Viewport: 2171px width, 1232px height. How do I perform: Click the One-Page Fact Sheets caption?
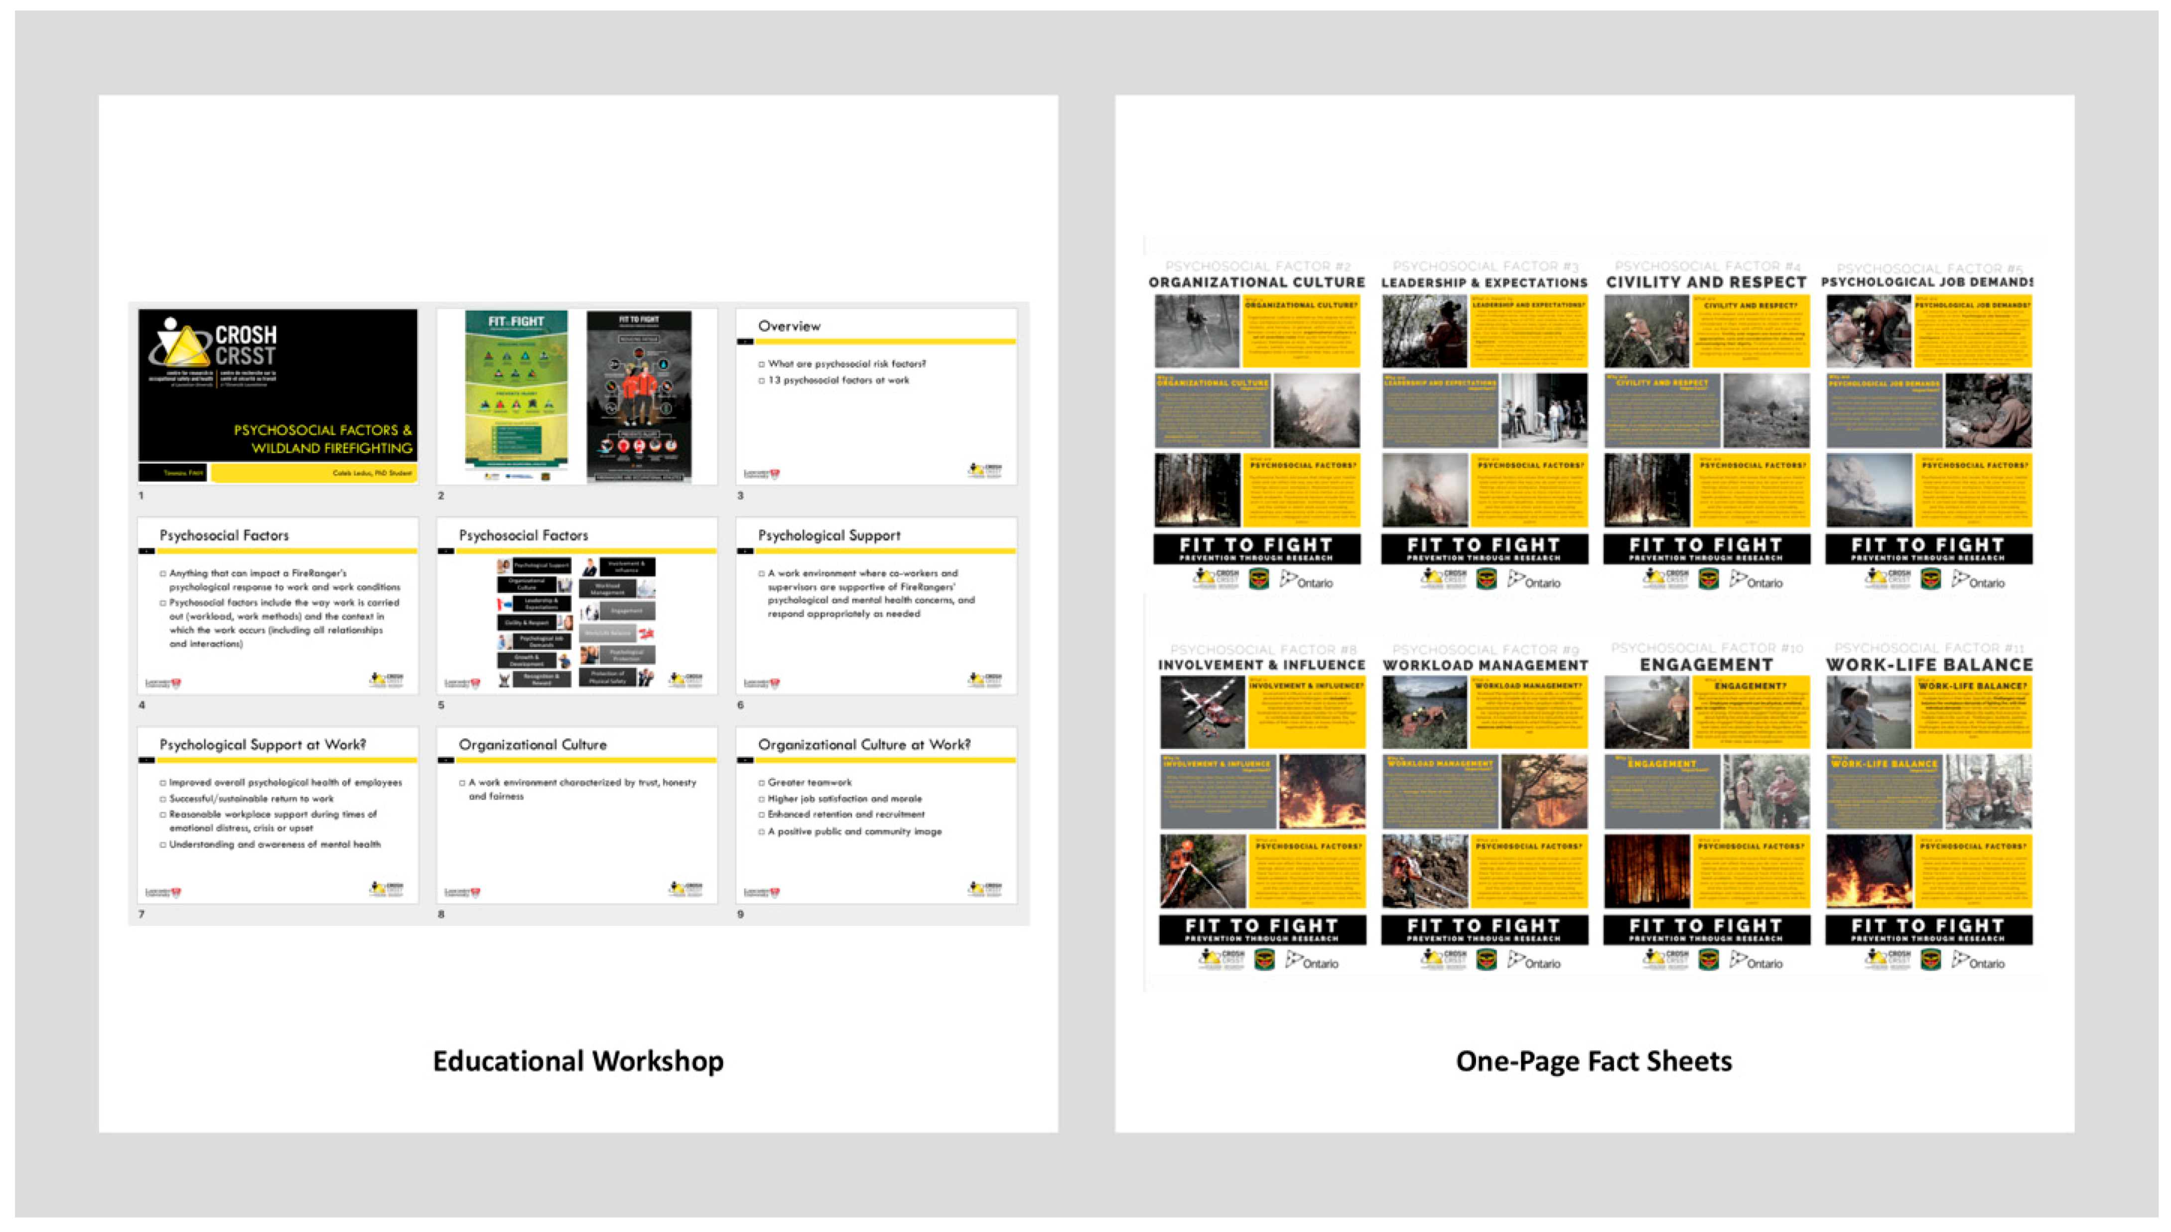coord(1593,1061)
